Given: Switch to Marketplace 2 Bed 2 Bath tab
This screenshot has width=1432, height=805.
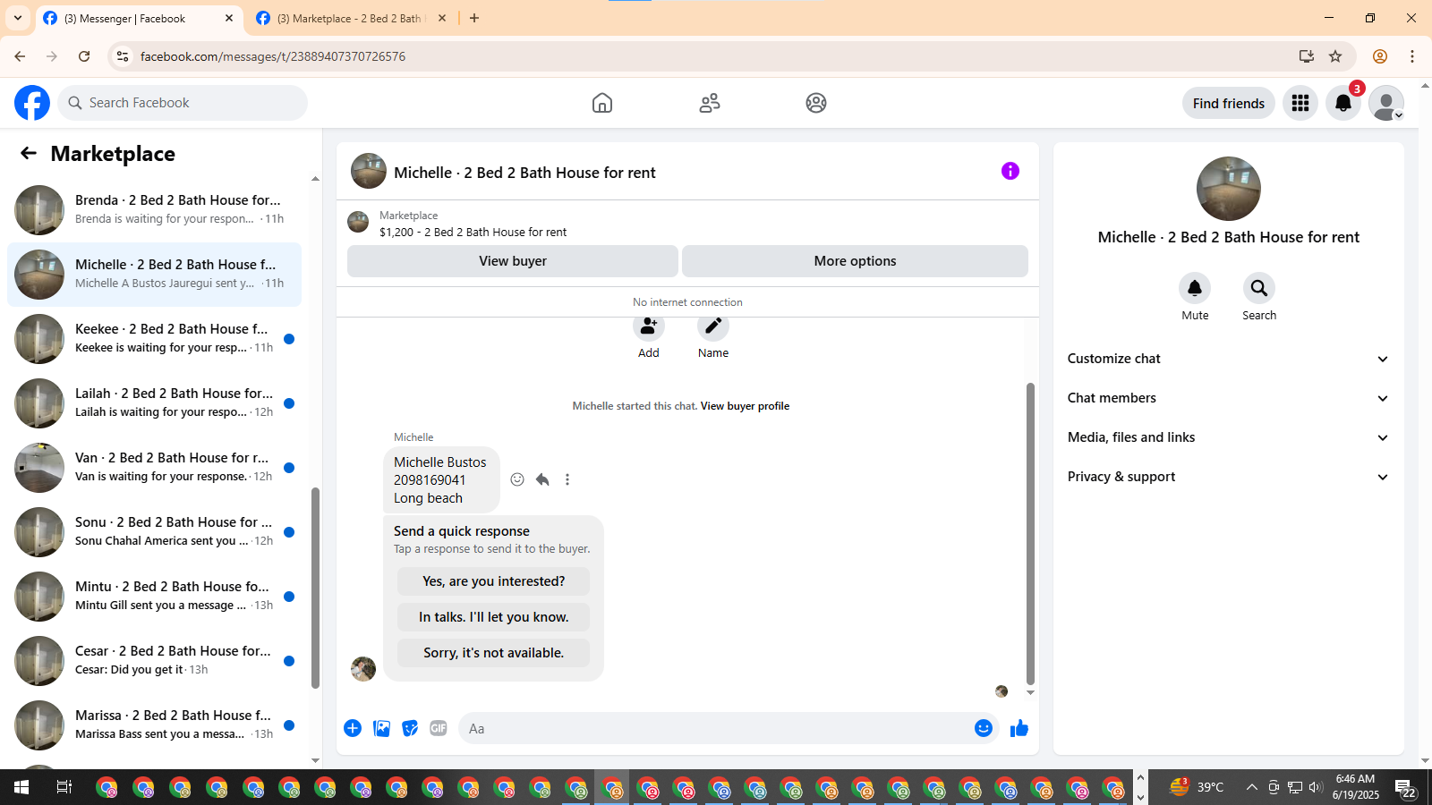Looking at the screenshot, I should pyautogui.click(x=352, y=18).
